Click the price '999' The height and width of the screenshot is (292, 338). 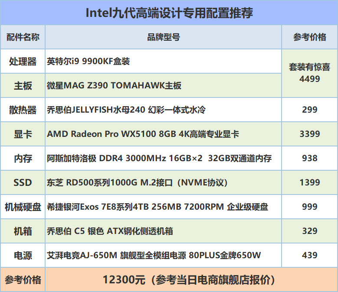click(x=310, y=207)
